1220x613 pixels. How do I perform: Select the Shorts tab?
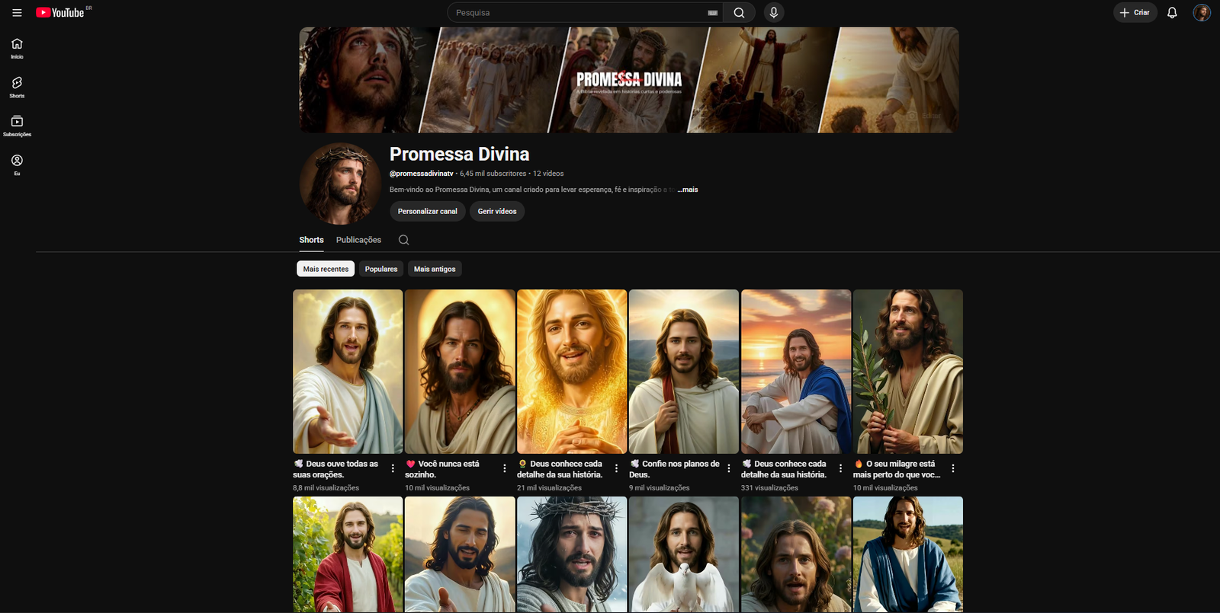pos(311,240)
